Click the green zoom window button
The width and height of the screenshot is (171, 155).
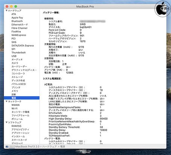coord(16,6)
